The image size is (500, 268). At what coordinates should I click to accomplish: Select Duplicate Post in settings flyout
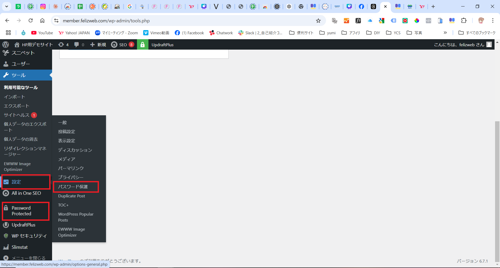tap(72, 196)
